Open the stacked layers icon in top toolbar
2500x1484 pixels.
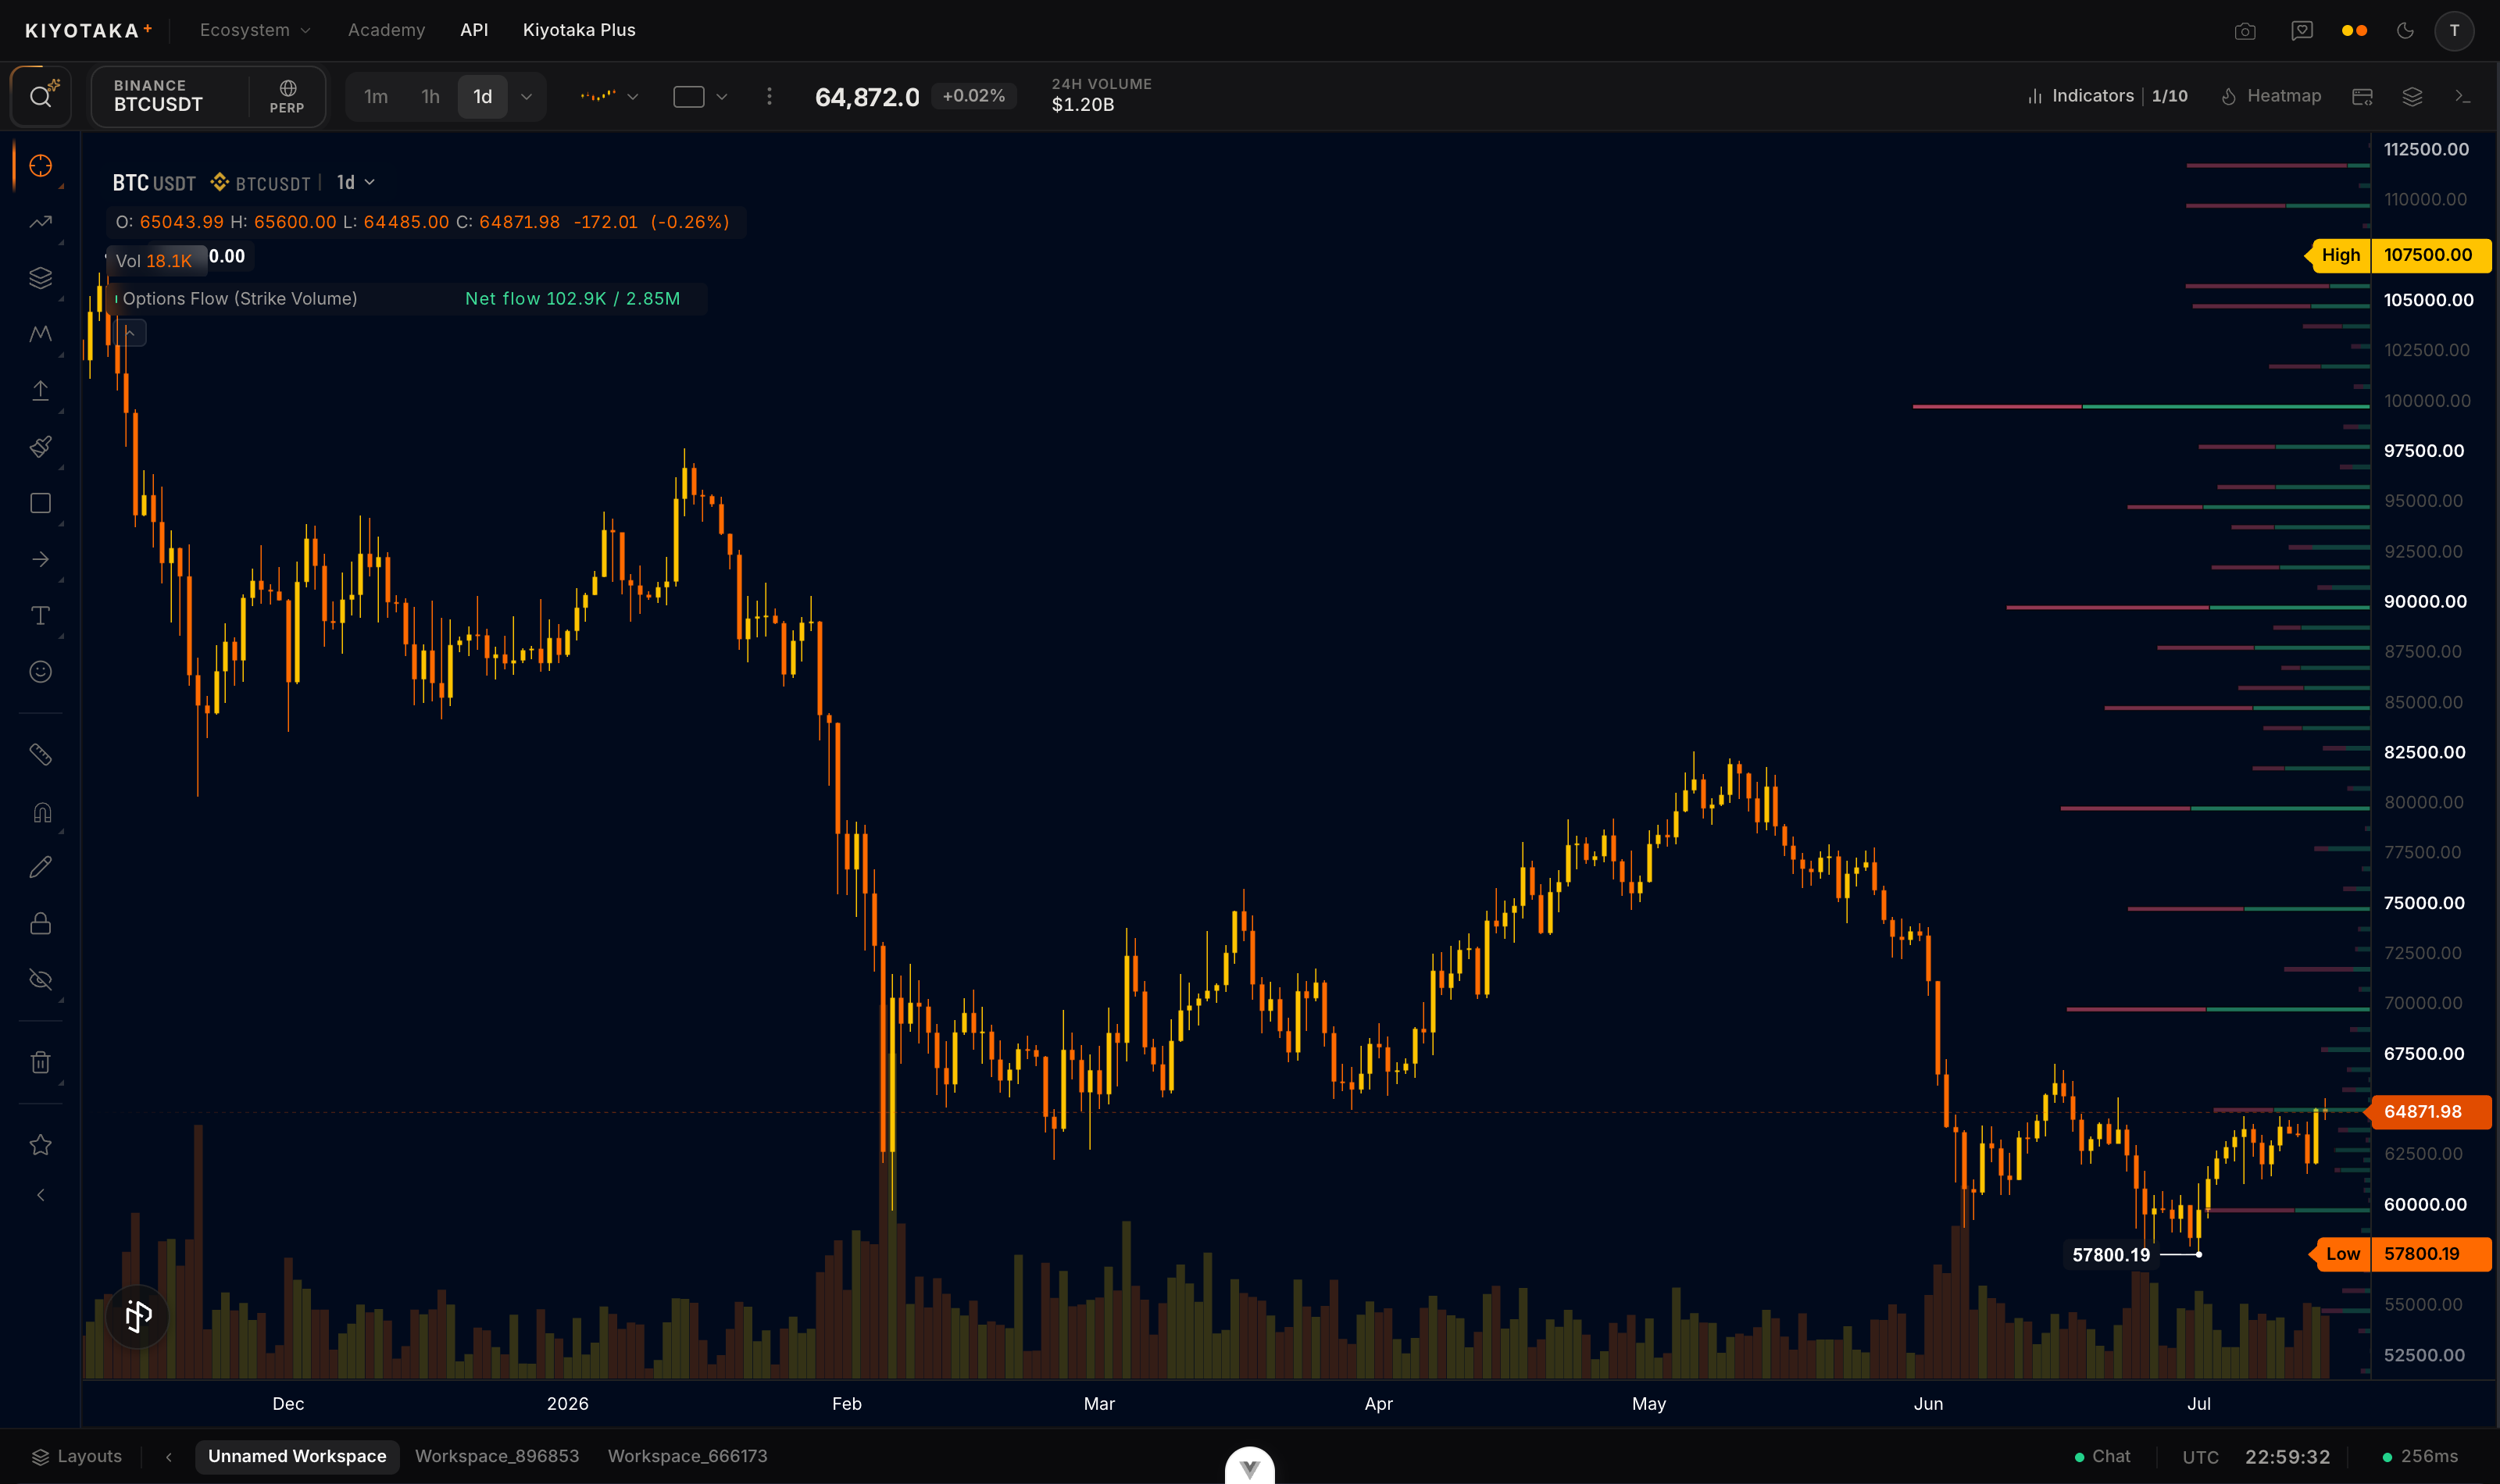coord(2412,96)
